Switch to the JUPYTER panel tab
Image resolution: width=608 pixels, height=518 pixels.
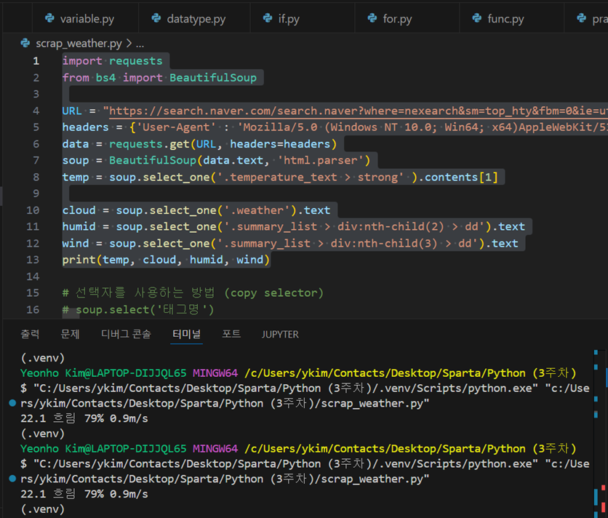tap(280, 335)
